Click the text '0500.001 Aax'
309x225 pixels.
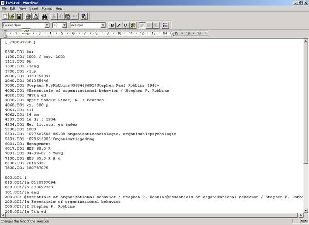(20, 51)
